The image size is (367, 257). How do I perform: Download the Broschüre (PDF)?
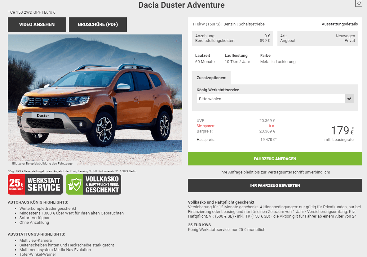(x=98, y=24)
